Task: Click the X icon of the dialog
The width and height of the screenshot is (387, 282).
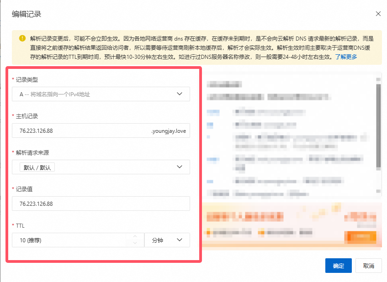Action: (x=378, y=14)
